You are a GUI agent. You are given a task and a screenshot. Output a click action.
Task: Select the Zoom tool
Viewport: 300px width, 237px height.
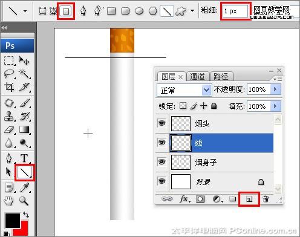(x=24, y=201)
